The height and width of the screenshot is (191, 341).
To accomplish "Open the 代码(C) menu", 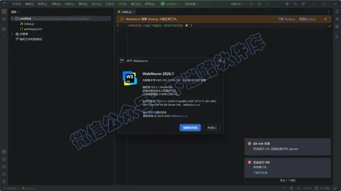I will pyautogui.click(x=69, y=4).
